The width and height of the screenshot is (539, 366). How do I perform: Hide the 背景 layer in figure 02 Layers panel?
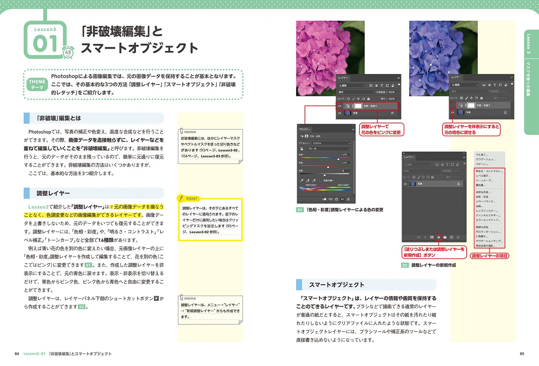pos(406,184)
